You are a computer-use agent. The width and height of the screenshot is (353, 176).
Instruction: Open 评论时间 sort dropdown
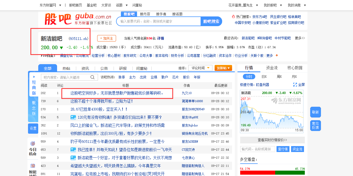[x=200, y=68]
